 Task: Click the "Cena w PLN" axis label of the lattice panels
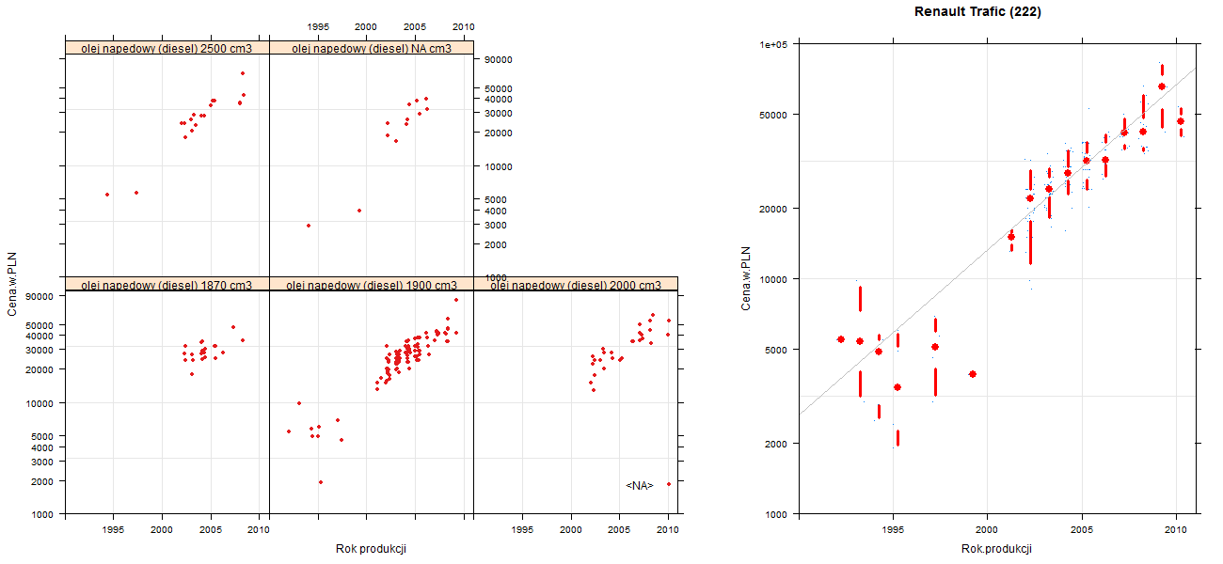coord(12,282)
